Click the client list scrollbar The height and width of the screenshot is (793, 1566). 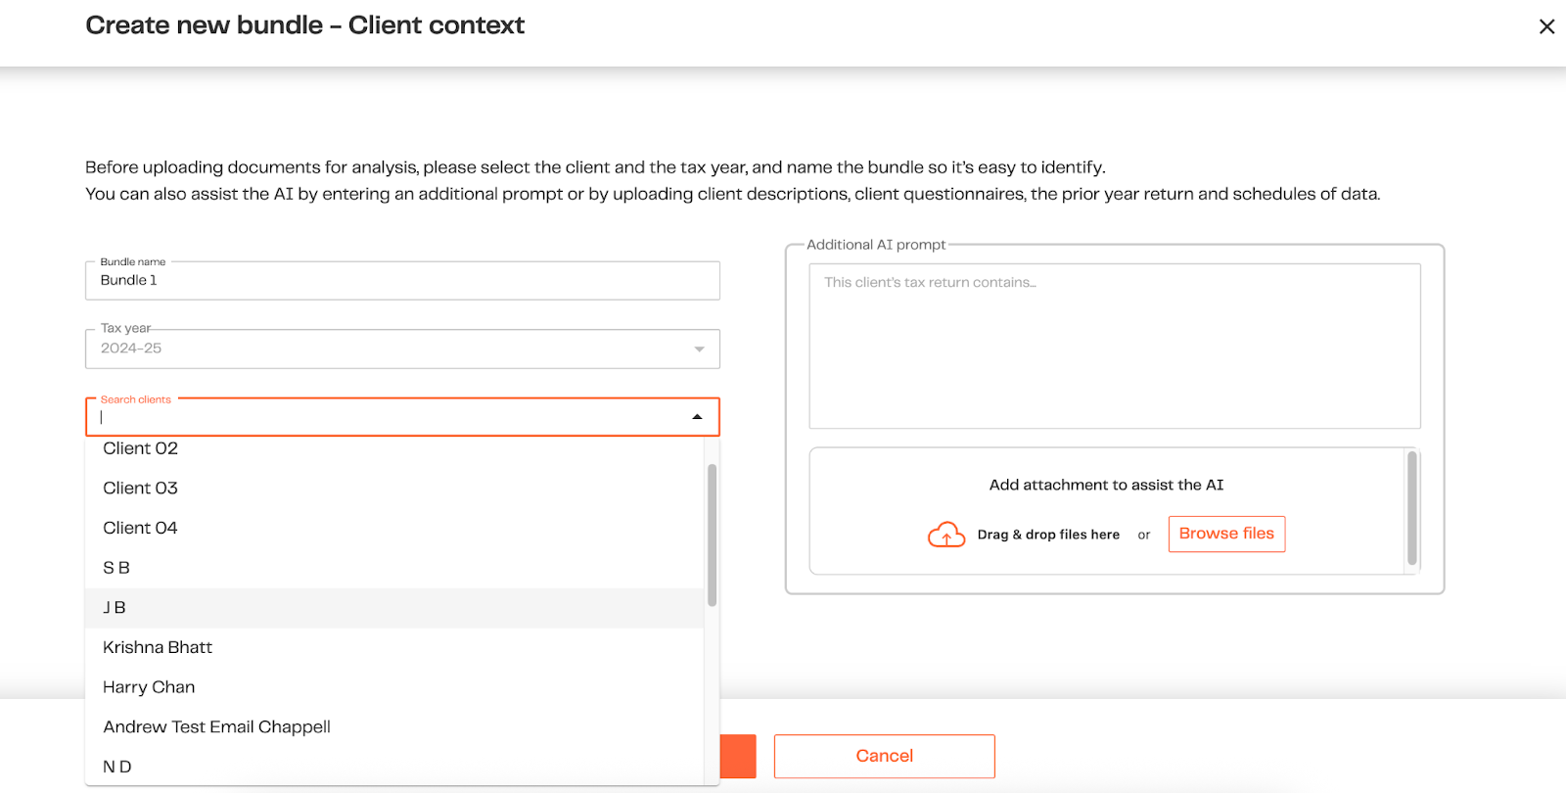[x=712, y=535]
